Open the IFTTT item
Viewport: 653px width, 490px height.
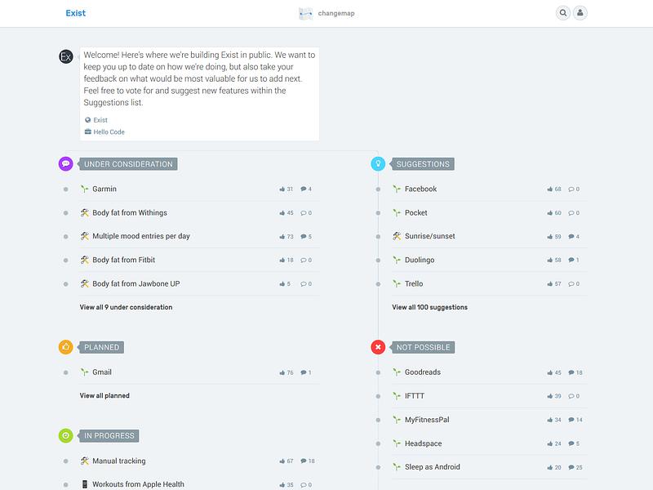(415, 396)
